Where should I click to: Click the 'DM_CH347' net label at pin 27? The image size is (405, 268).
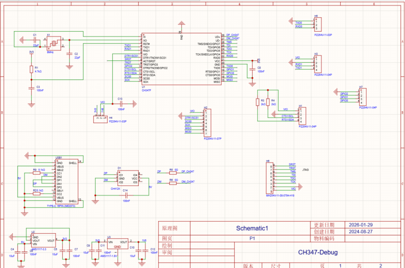pyautogui.click(x=233, y=39)
